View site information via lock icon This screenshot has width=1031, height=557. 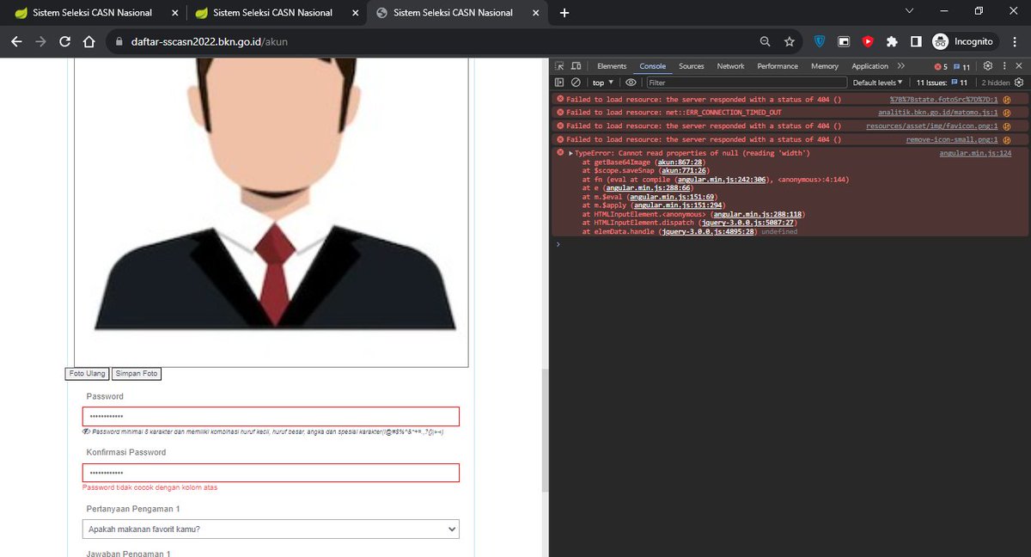tap(119, 41)
